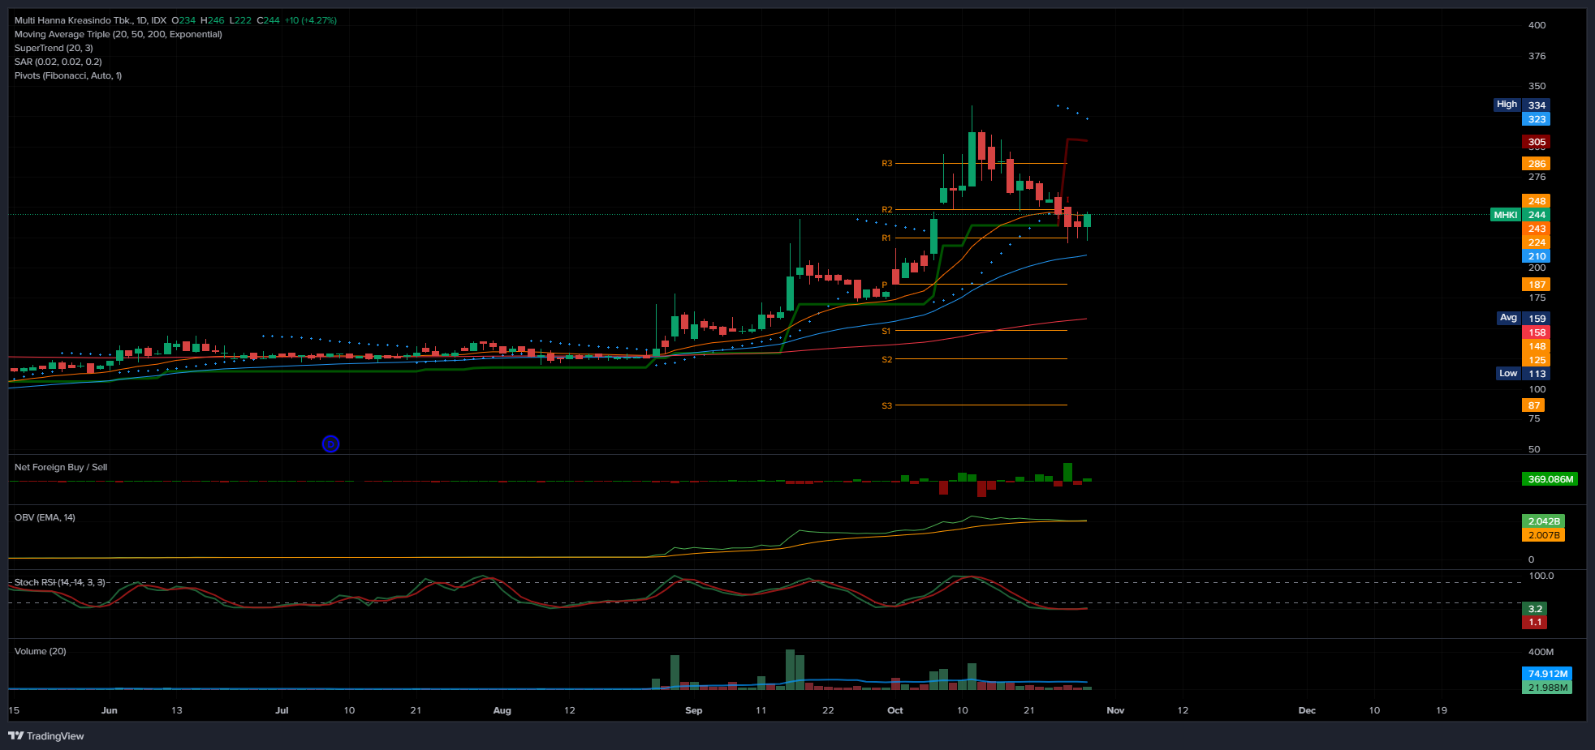
Task: Select the Pivots (Fibonacci, Auto, 1) legend
Action: point(68,75)
